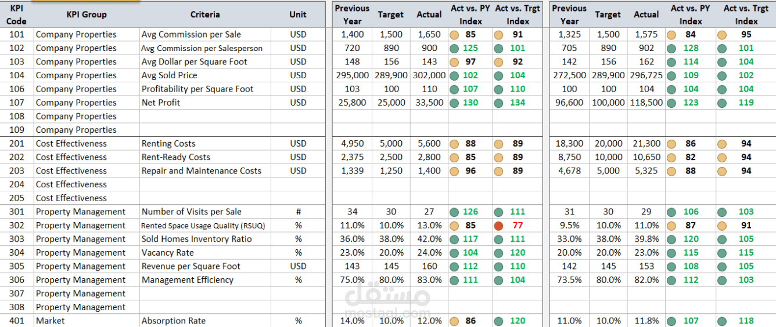Click the amber circle beside index 97
Screen dimensions: 776x327
455,61
